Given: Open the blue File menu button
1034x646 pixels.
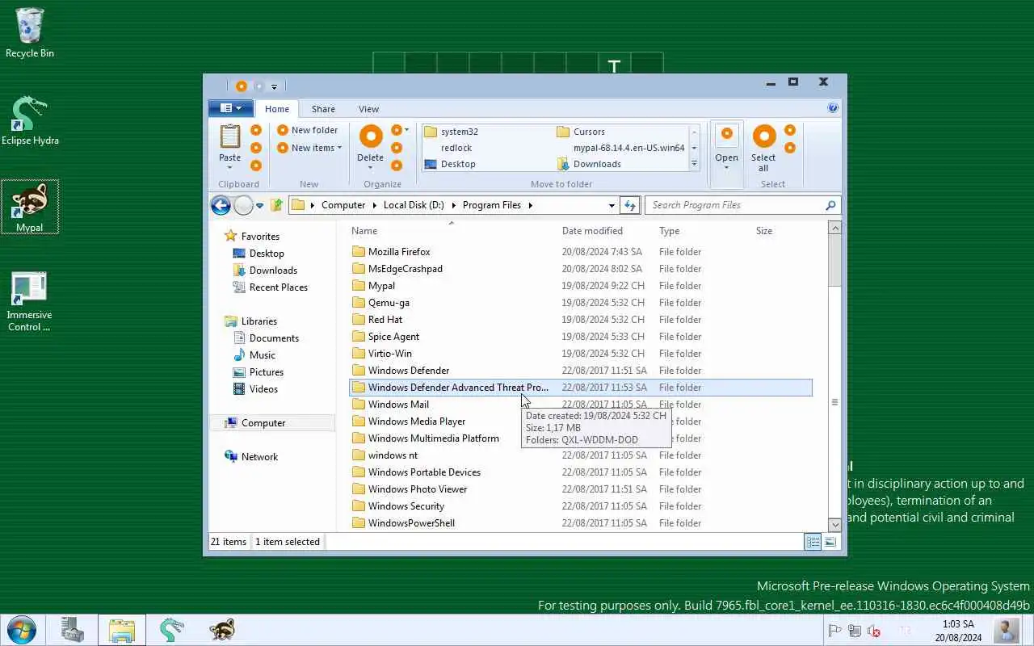Looking at the screenshot, I should point(231,108).
